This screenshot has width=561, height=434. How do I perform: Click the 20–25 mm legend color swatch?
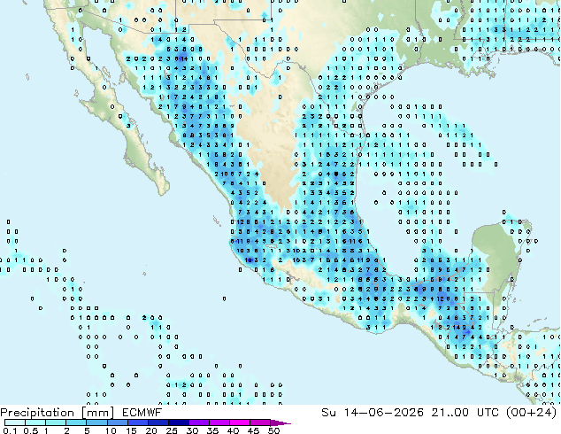coord(158,422)
